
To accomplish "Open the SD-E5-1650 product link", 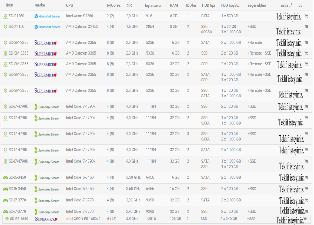I will click(19, 219).
